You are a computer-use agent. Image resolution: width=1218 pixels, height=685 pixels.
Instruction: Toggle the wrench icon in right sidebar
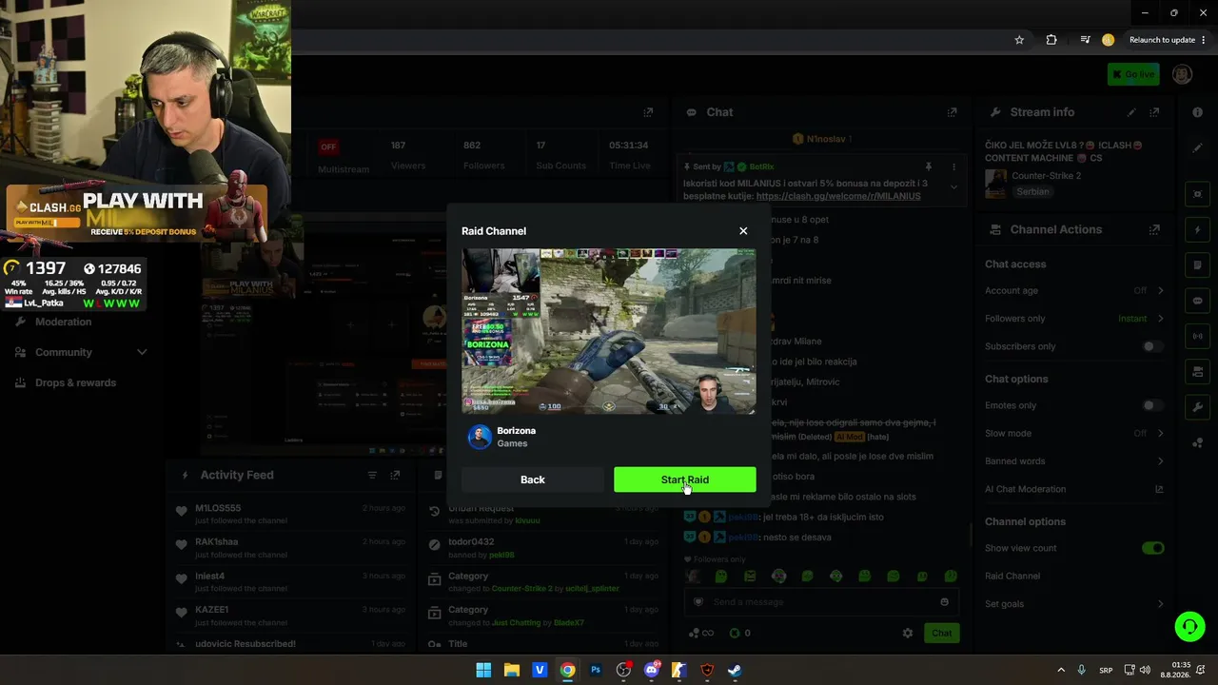pyautogui.click(x=1197, y=407)
